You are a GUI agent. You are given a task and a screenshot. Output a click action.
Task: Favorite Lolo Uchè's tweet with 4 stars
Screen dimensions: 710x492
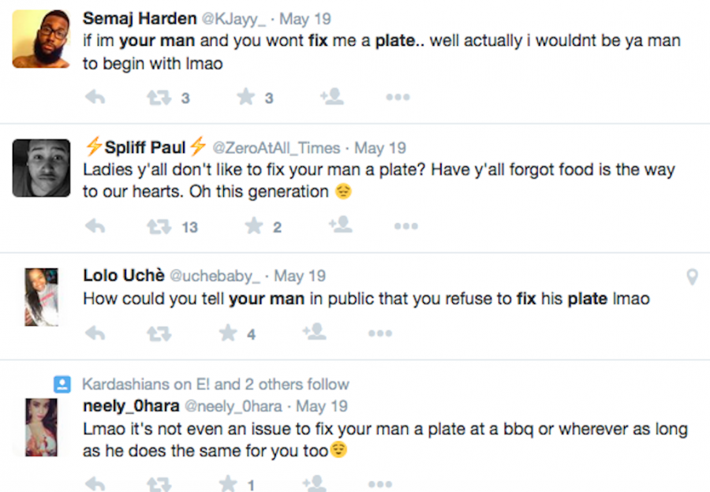click(x=229, y=334)
